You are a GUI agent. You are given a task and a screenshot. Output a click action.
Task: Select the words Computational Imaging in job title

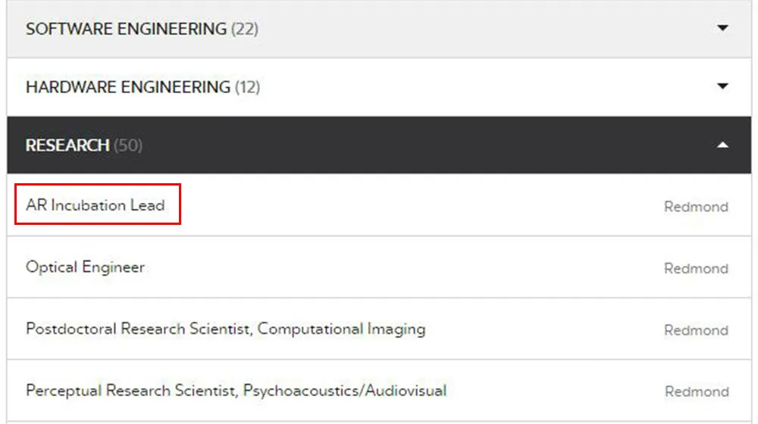[341, 329]
